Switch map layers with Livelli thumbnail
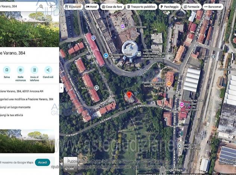The width and height of the screenshot is (236, 175). (x=71, y=164)
